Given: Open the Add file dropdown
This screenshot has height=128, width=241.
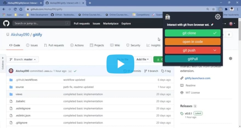Looking at the screenshot, I should [142, 59].
